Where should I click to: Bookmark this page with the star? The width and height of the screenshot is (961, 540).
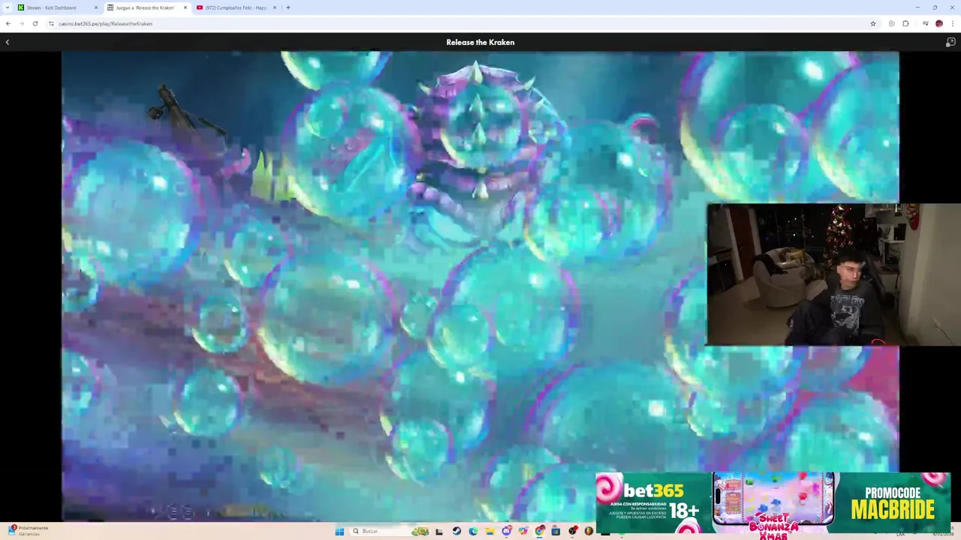click(x=873, y=23)
